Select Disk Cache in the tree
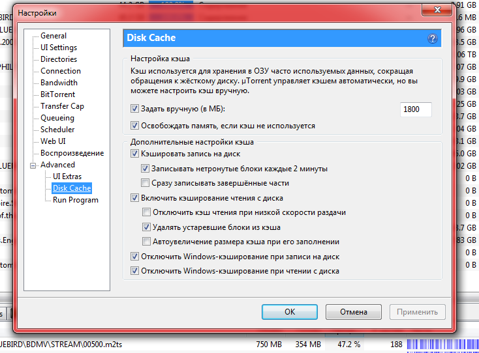Viewport: 479px width, 353px height. pos(72,188)
